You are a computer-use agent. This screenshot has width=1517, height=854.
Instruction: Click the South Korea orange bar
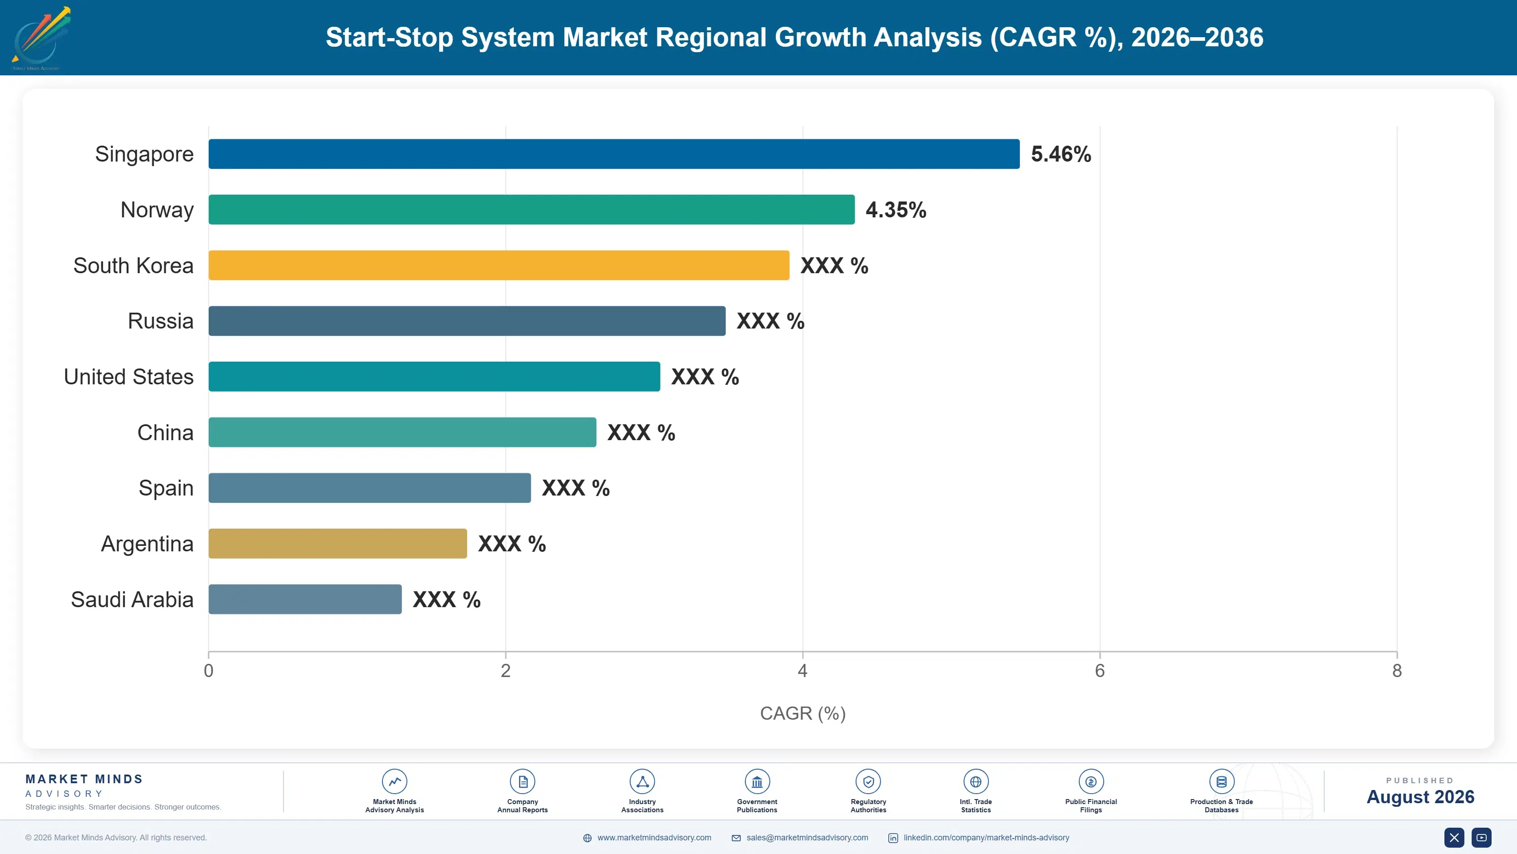point(499,265)
